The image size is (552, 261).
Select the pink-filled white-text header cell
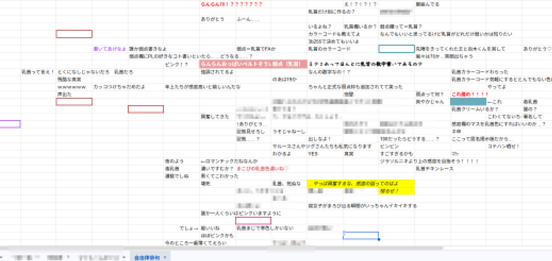click(x=253, y=64)
